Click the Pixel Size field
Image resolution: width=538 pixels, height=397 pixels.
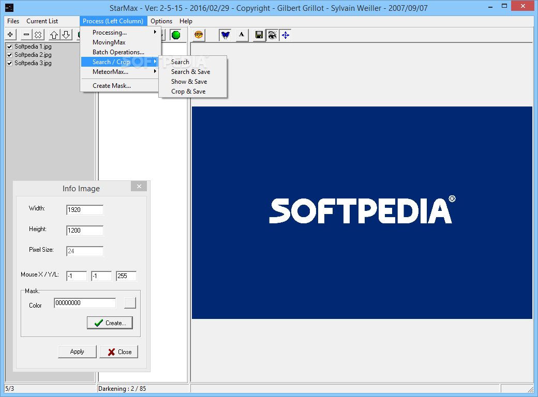point(85,251)
